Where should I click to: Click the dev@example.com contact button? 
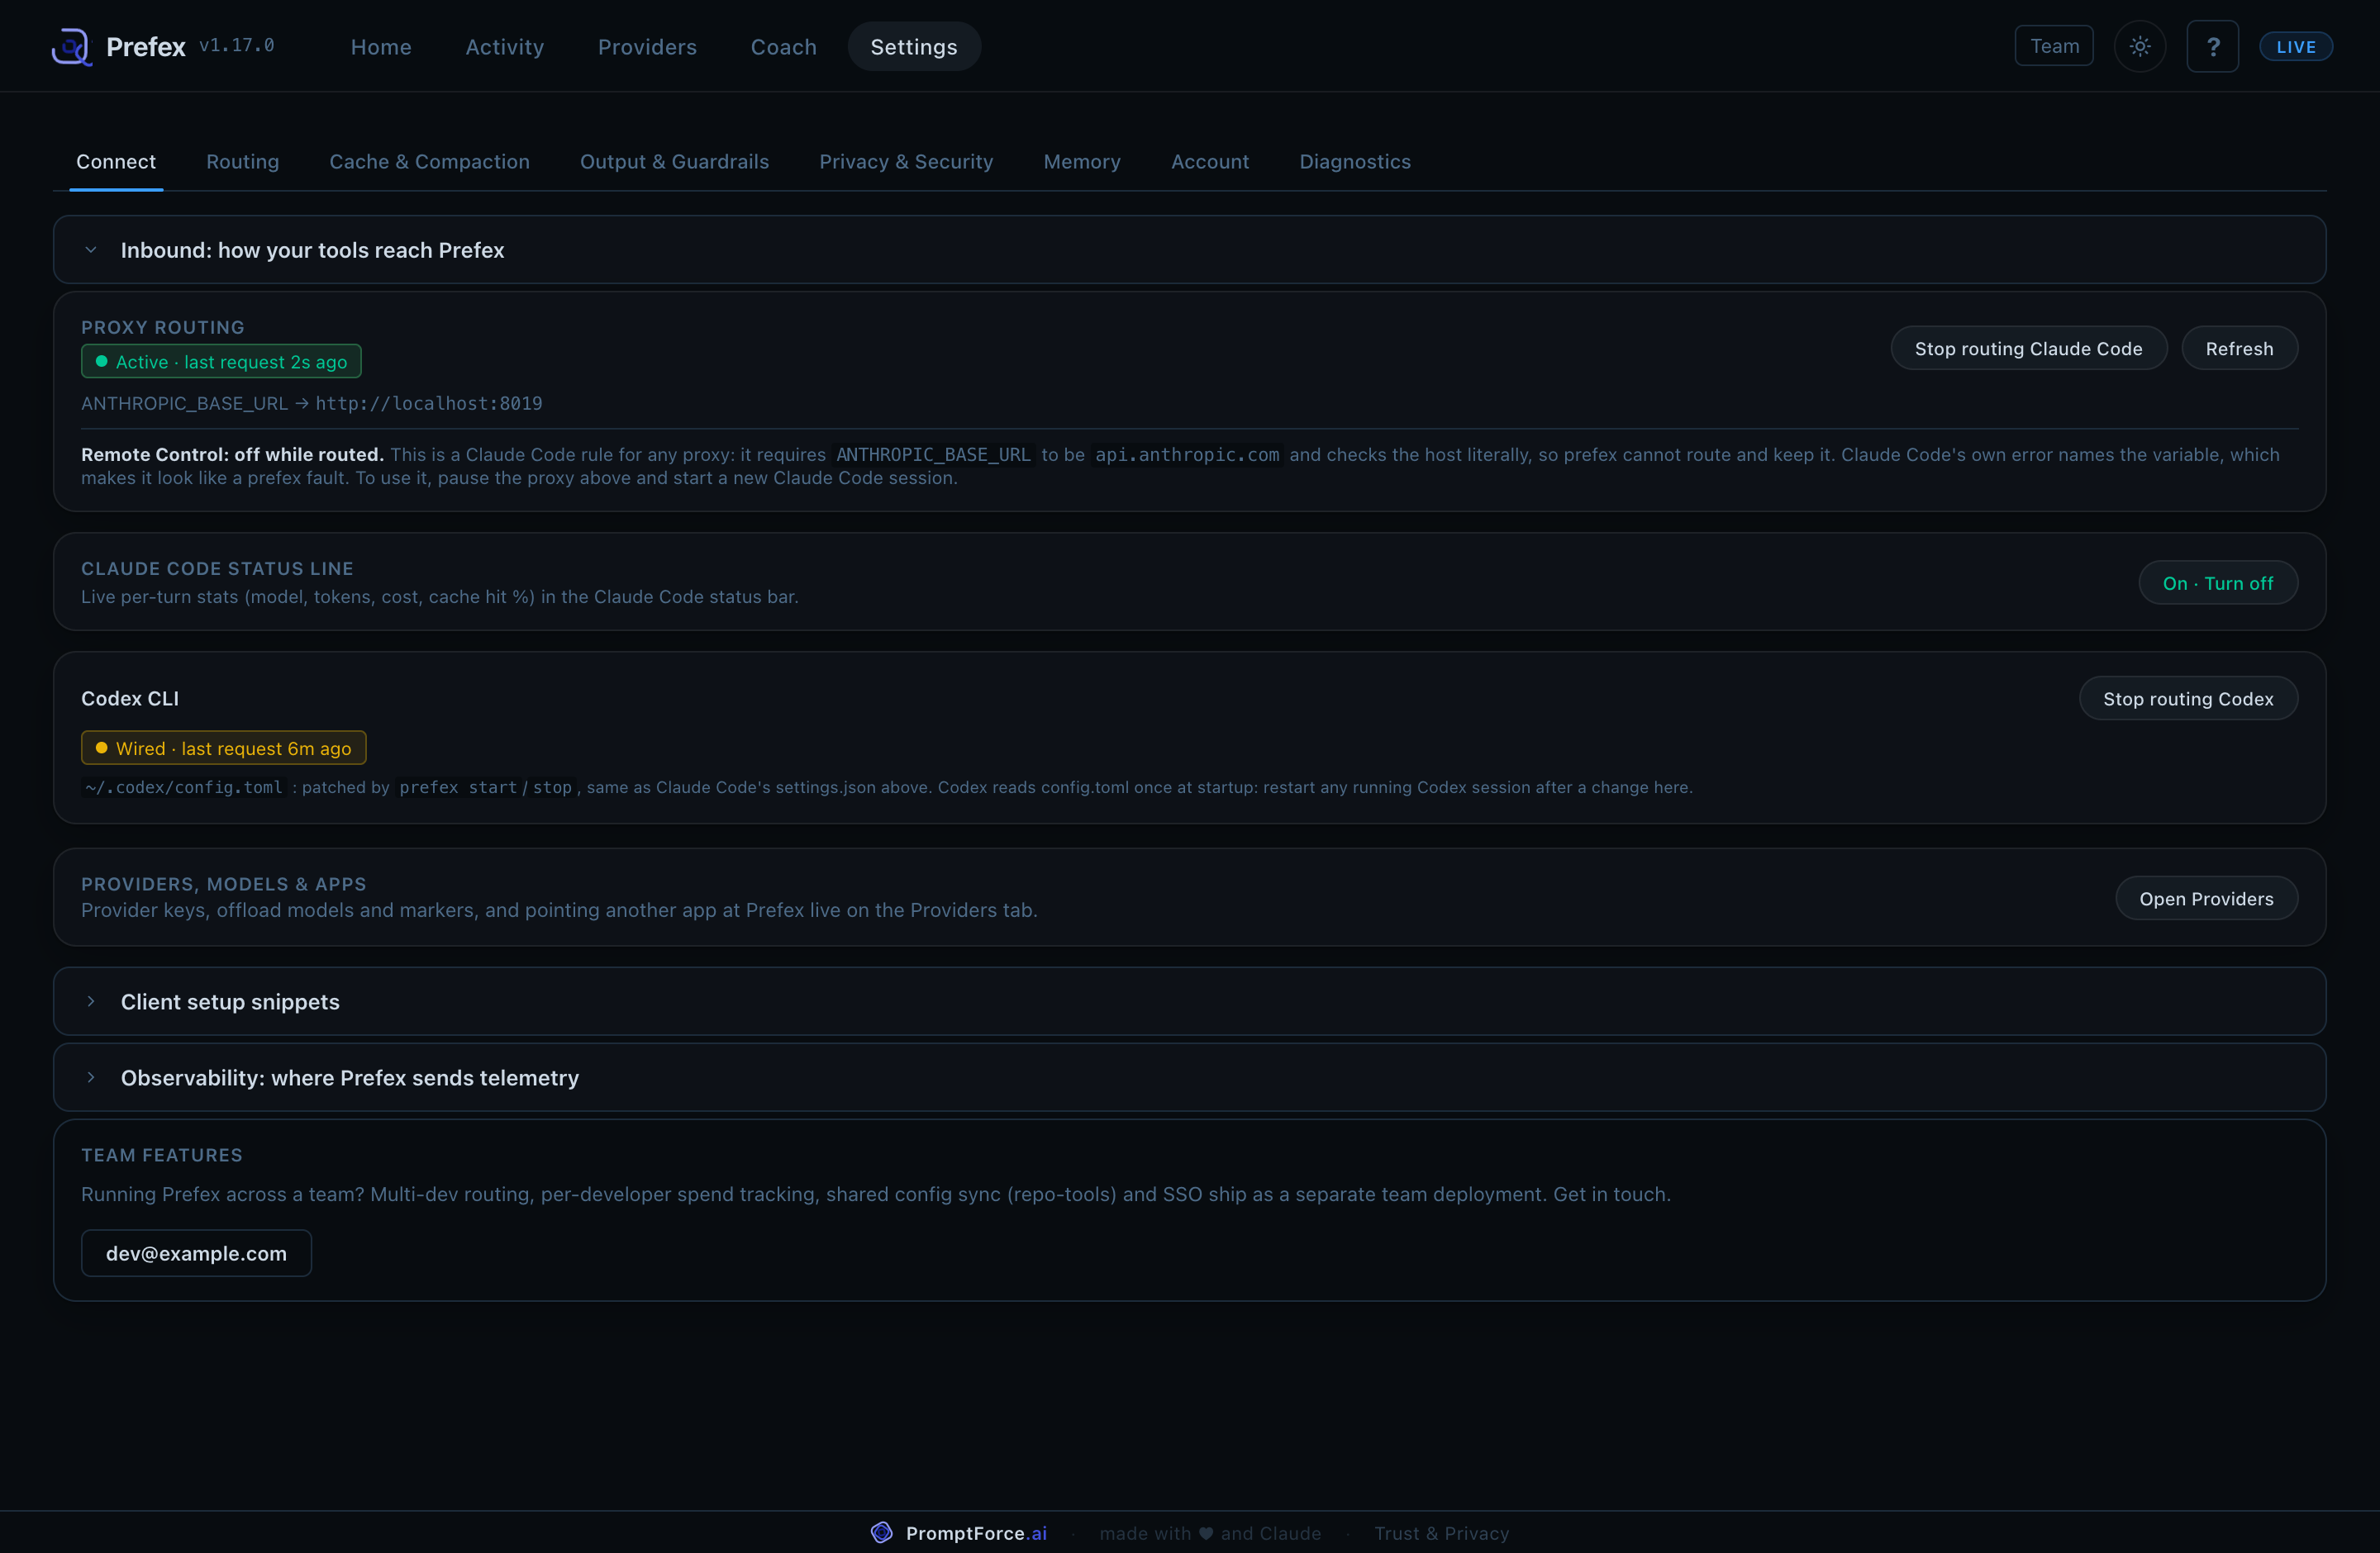196,1253
